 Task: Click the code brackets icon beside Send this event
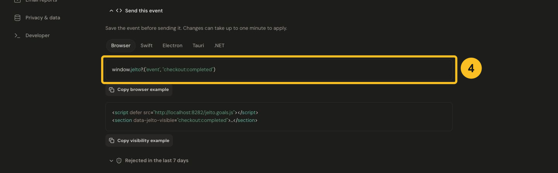click(x=119, y=11)
